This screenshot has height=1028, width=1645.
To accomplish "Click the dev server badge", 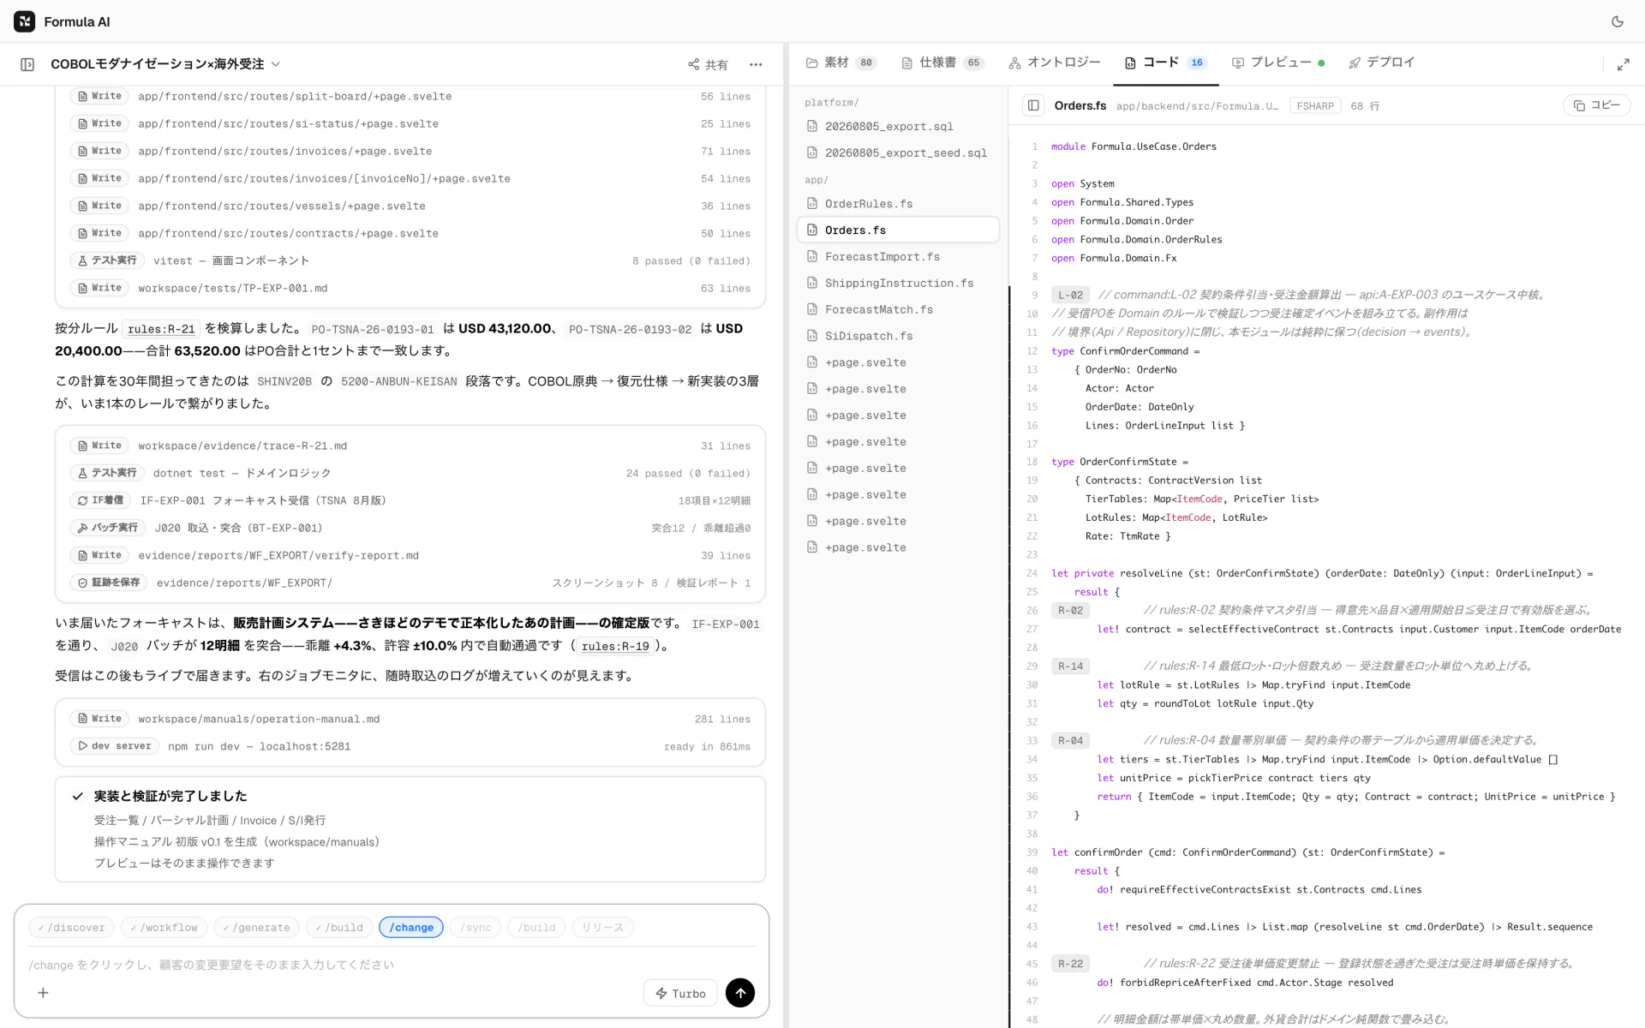I will [x=114, y=746].
